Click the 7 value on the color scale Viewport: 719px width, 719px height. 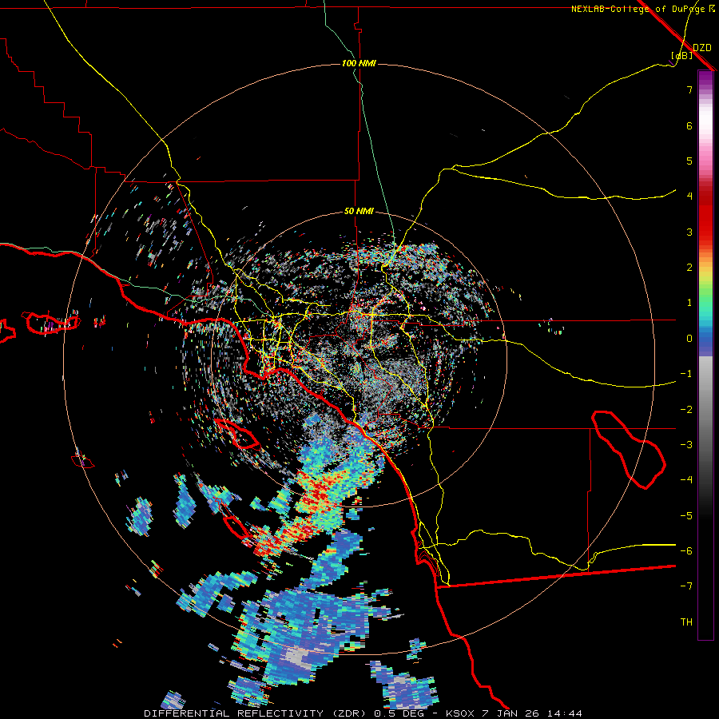(689, 89)
